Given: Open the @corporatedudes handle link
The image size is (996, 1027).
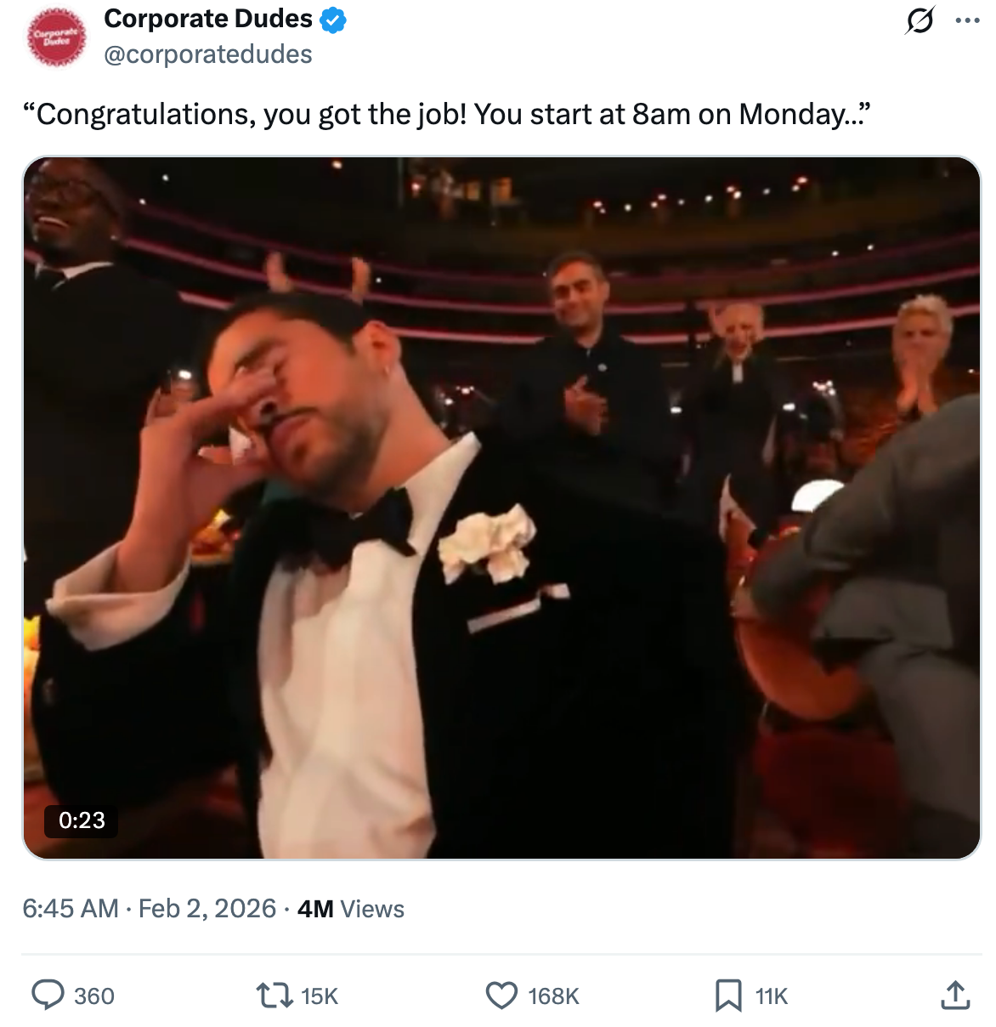Looking at the screenshot, I should pyautogui.click(x=208, y=54).
